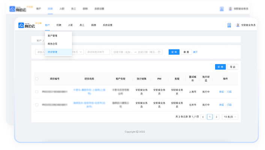This screenshot has height=150, width=265.
Task: Click the background window's user avatar icon
Action: [230, 9]
